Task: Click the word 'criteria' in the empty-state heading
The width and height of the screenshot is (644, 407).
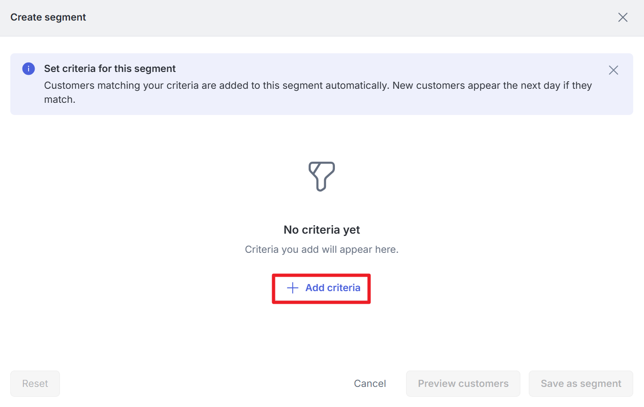Action: pyautogui.click(x=321, y=230)
